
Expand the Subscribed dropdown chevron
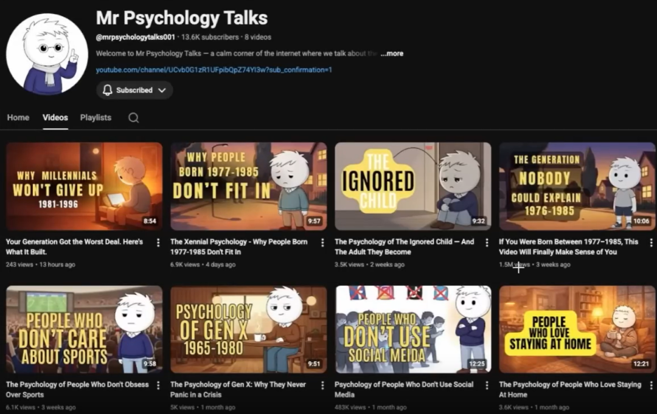(162, 91)
